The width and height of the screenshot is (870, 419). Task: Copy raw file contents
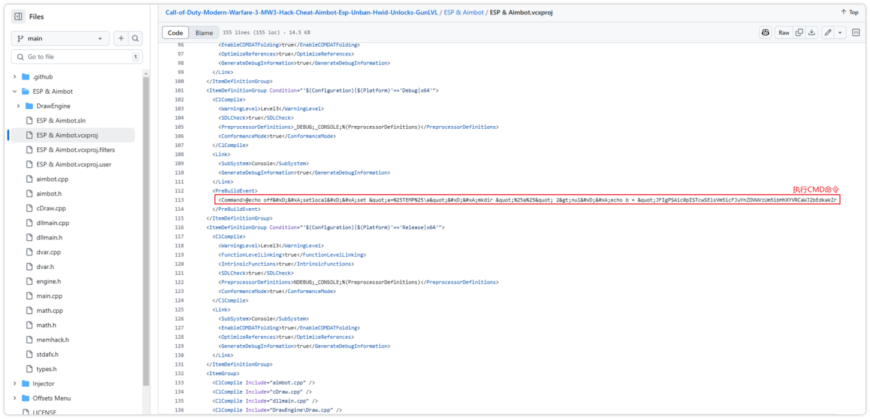799,32
